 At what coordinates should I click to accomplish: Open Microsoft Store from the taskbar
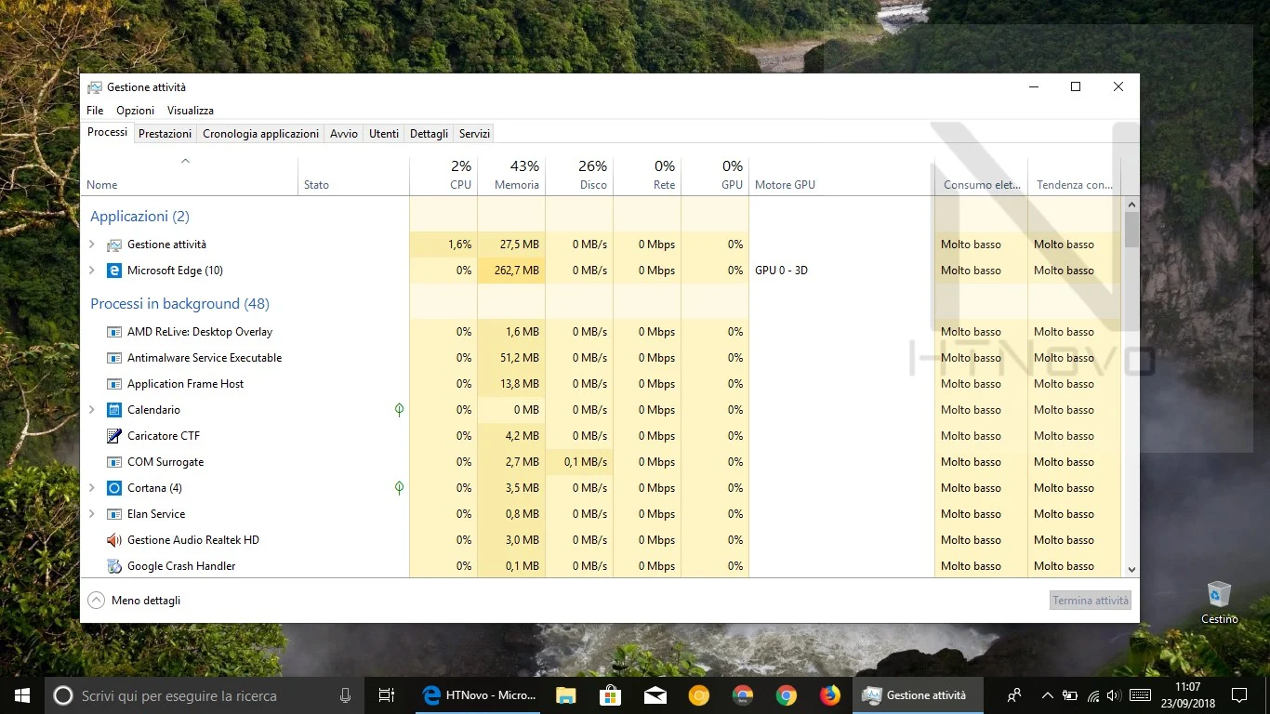pos(610,695)
